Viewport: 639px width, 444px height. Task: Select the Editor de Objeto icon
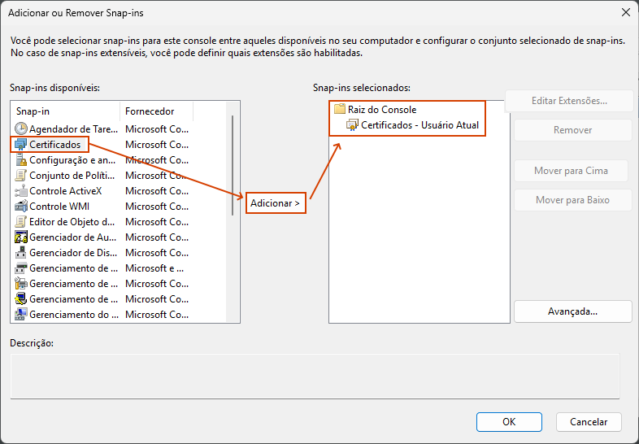click(21, 222)
